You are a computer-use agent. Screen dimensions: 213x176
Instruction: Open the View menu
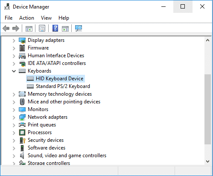(46, 18)
